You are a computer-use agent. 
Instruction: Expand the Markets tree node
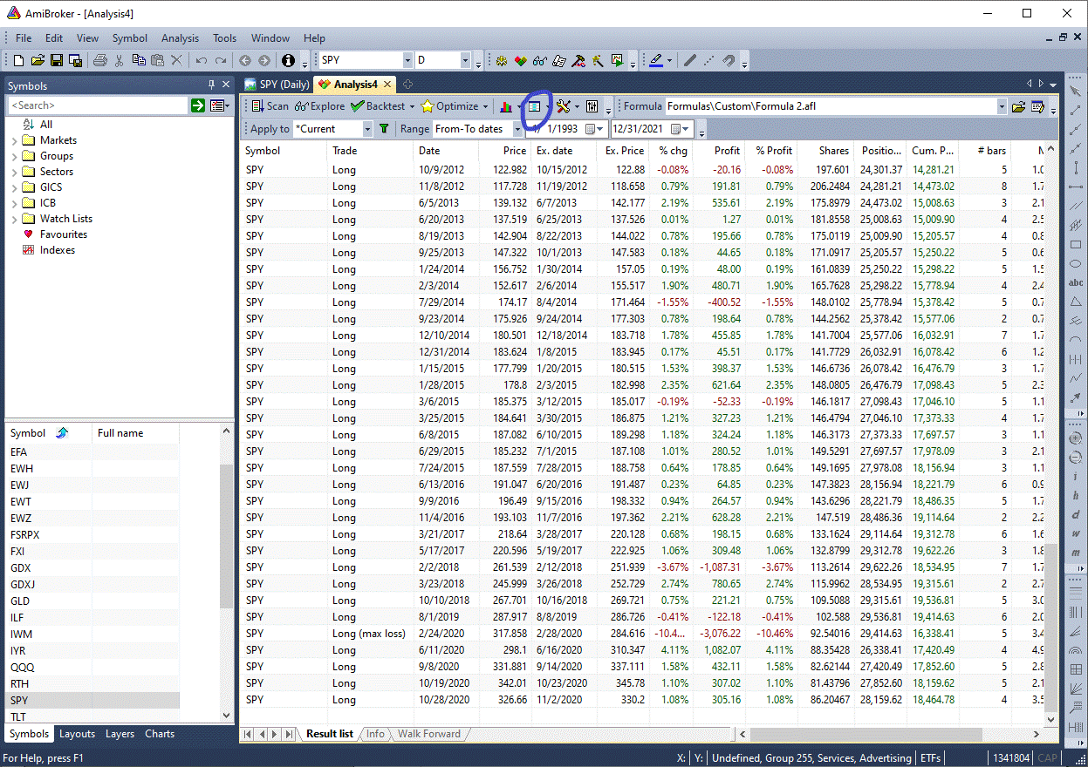[x=15, y=140]
